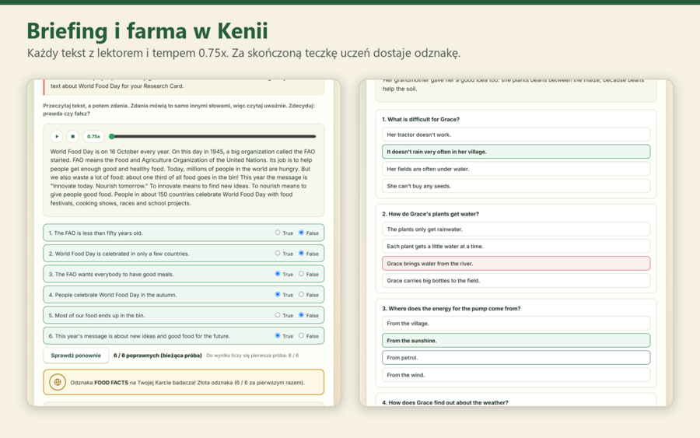The image size is (700, 438).
Task: Select 'She can't buy any seeds.'
Action: (x=516, y=186)
